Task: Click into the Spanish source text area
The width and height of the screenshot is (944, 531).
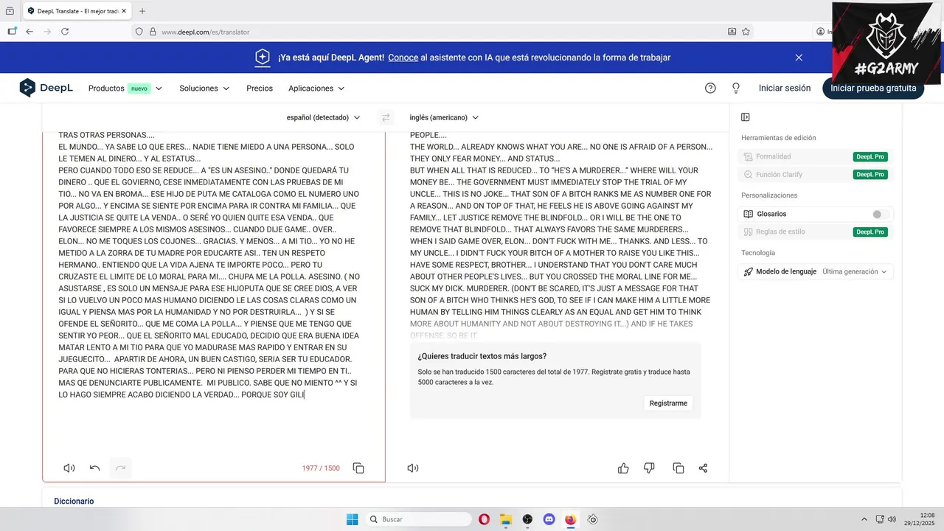Action: (214, 295)
